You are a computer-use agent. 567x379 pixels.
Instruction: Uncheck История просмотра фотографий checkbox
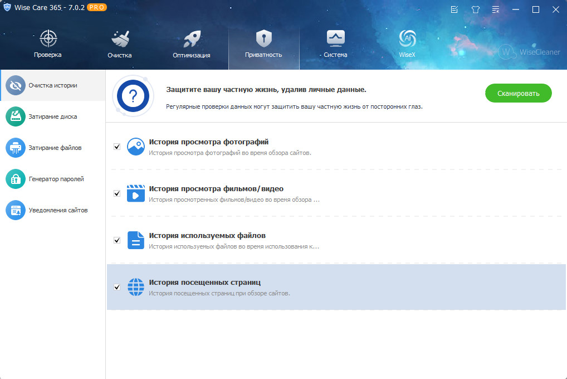tap(117, 147)
